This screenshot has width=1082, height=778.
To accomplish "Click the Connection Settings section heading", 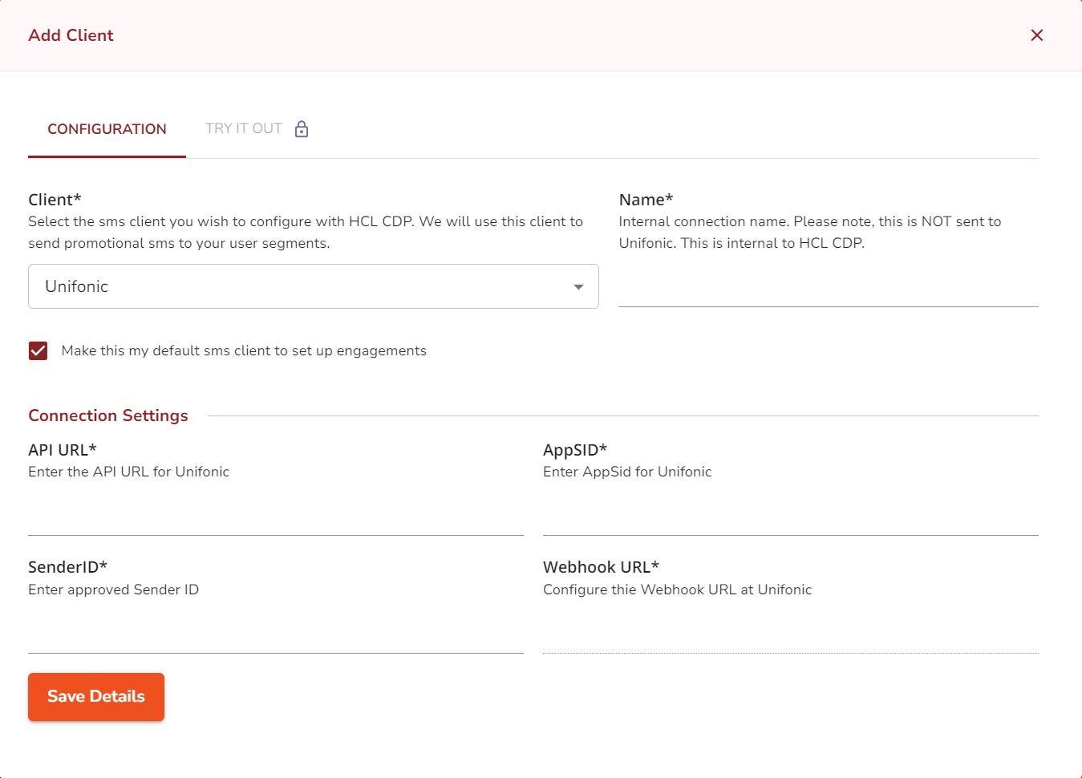I will coord(108,415).
